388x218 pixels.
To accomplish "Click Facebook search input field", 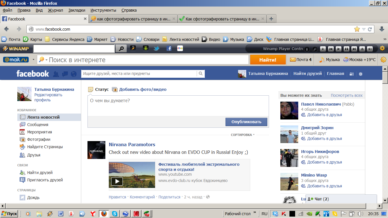I will click(139, 74).
